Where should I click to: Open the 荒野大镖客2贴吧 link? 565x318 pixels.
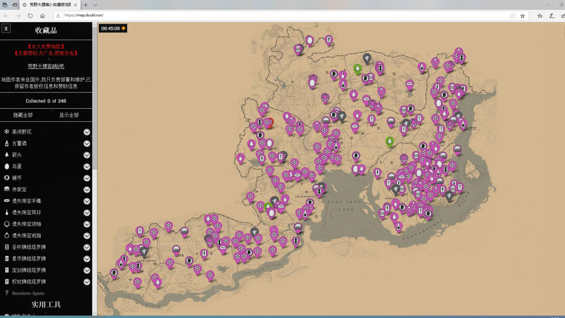click(46, 66)
